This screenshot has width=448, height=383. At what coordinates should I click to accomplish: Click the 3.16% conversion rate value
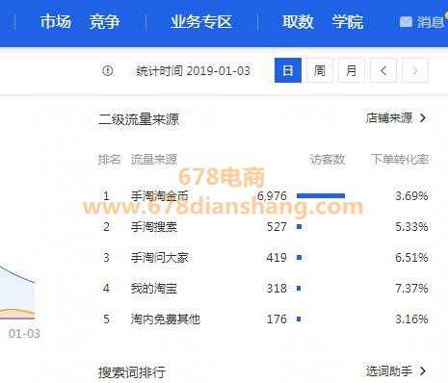pos(411,319)
